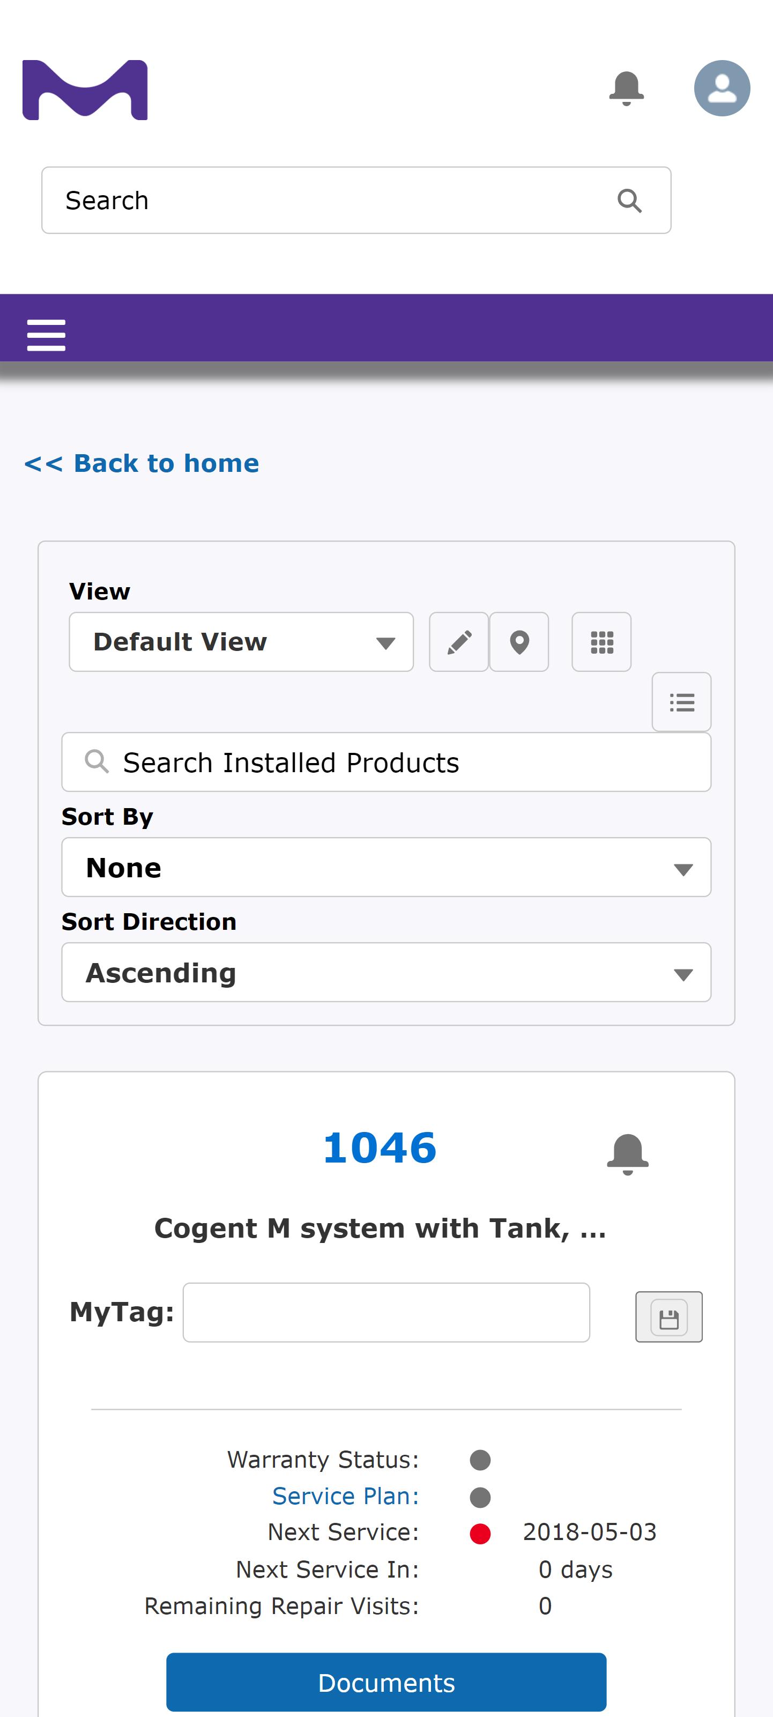Open the Documents button
Image resolution: width=773 pixels, height=1717 pixels.
pyautogui.click(x=386, y=1682)
